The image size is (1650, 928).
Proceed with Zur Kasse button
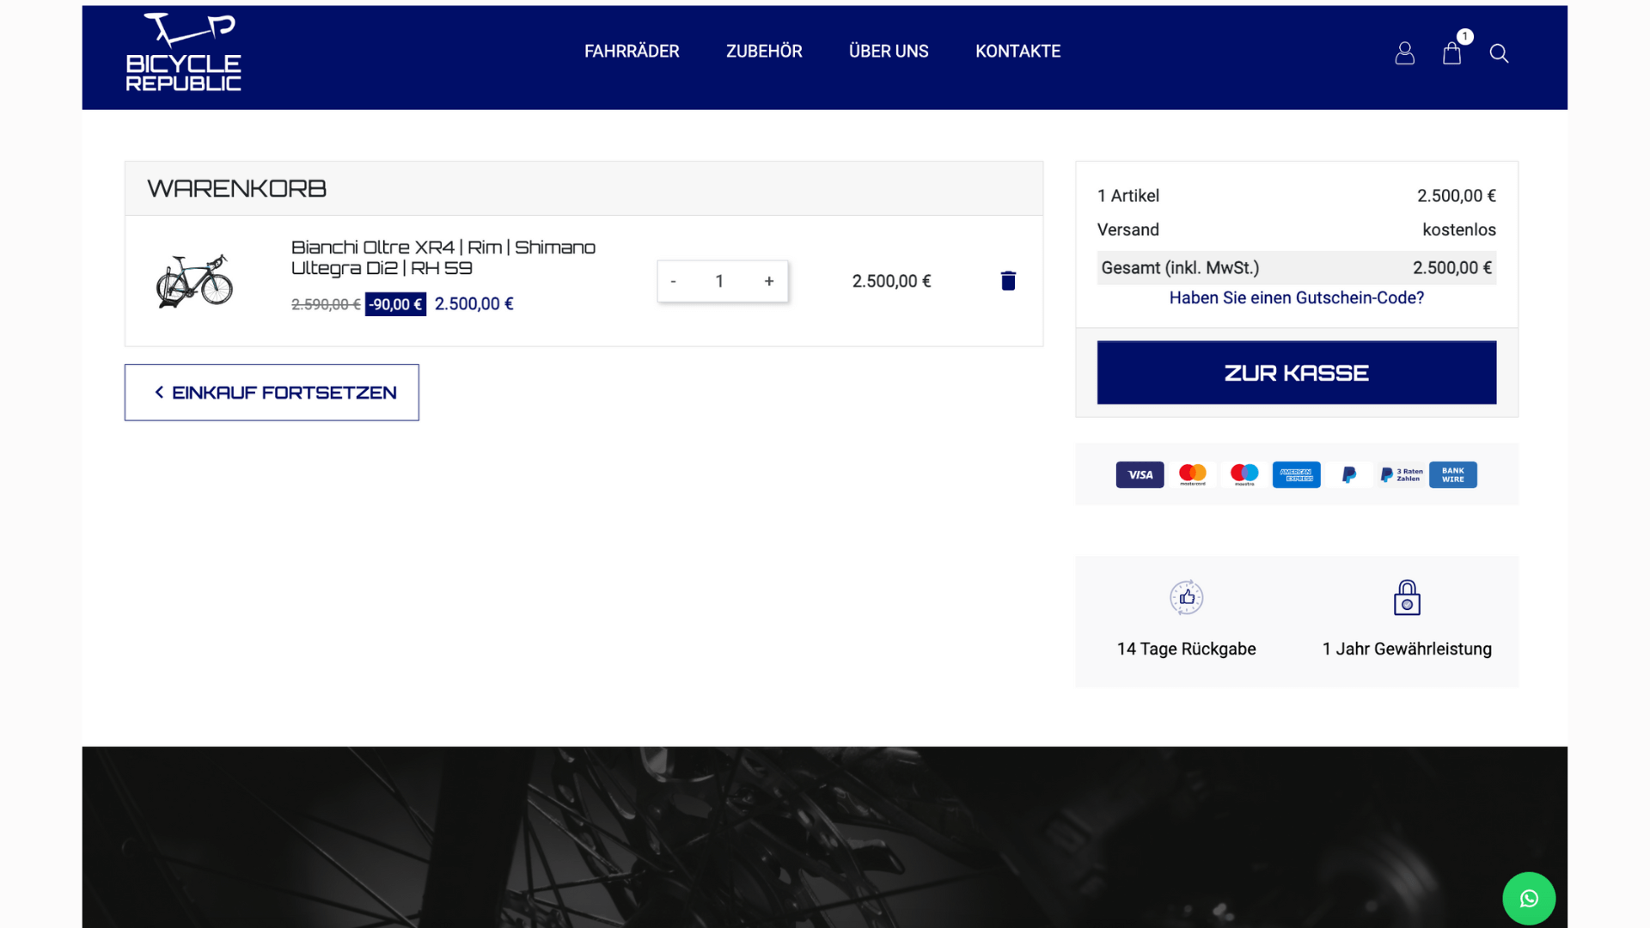coord(1296,372)
